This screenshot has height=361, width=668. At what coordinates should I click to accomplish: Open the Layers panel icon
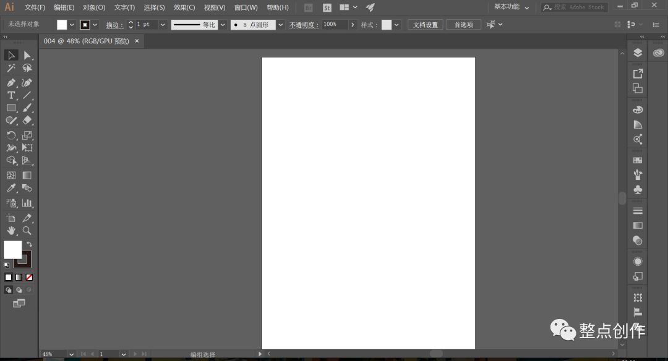tap(638, 53)
